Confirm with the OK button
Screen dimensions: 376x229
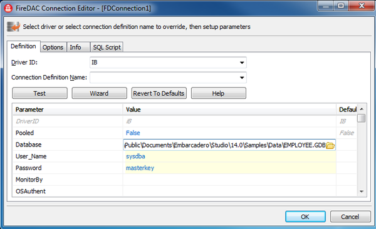coord(305,216)
